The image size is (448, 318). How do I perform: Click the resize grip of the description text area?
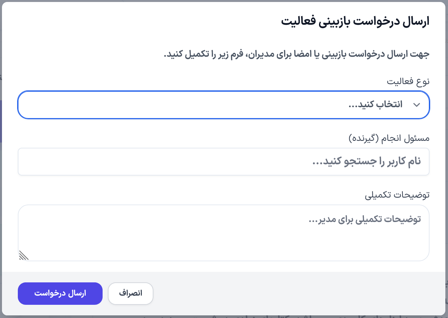coord(24,255)
